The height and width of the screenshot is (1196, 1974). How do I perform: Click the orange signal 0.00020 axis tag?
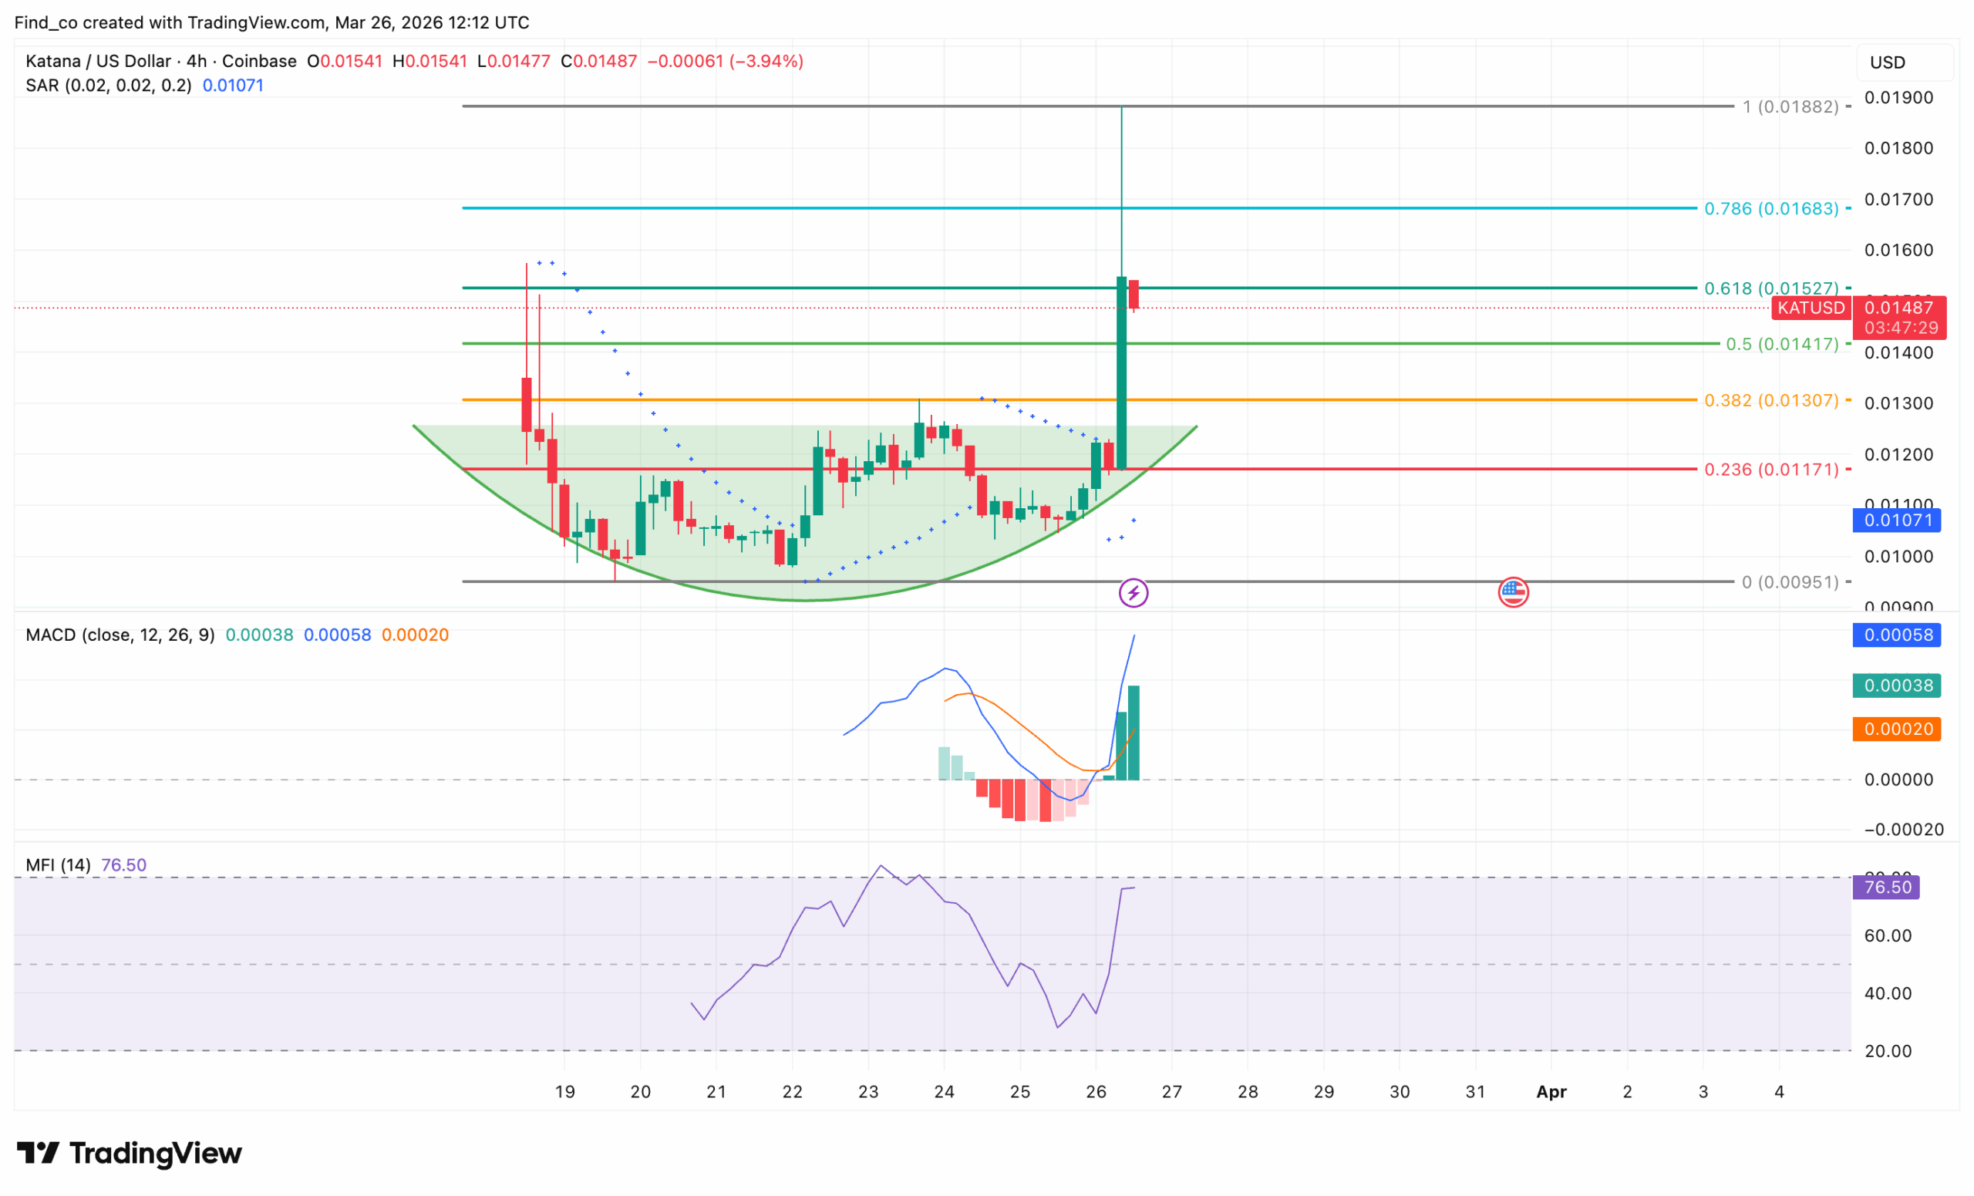pos(1896,729)
